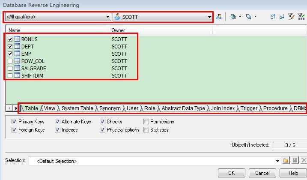Viewport: 307px width, 180px height.
Task: Enable the Statistics checkbox
Action: point(146,129)
